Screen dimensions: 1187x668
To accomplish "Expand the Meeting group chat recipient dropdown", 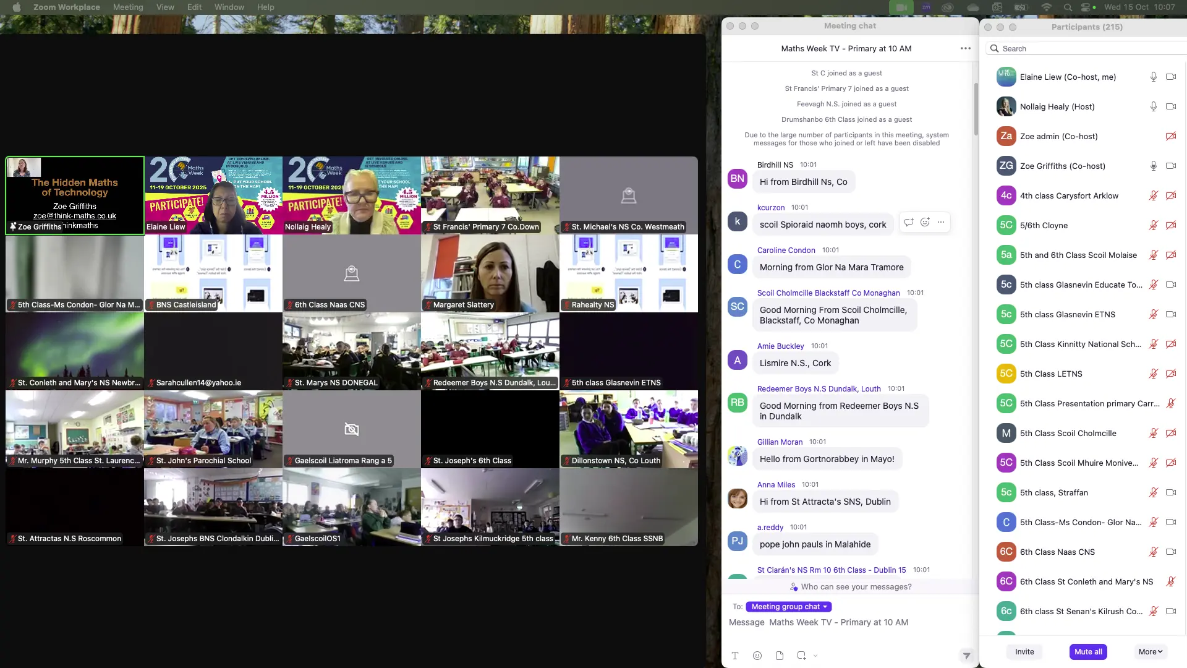I will pyautogui.click(x=788, y=607).
